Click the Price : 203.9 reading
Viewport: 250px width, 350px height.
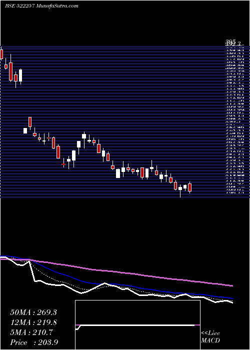coord(34,343)
